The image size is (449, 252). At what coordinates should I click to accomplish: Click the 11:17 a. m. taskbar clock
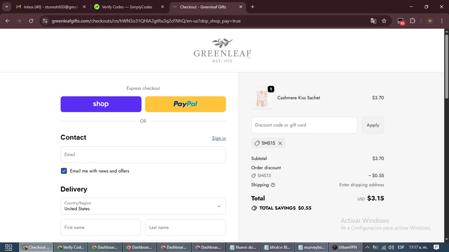[418, 247]
